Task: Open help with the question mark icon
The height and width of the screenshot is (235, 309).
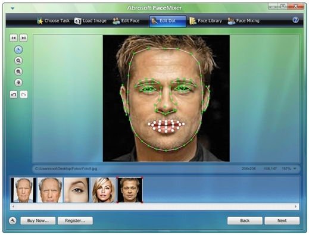Action: pos(295,20)
